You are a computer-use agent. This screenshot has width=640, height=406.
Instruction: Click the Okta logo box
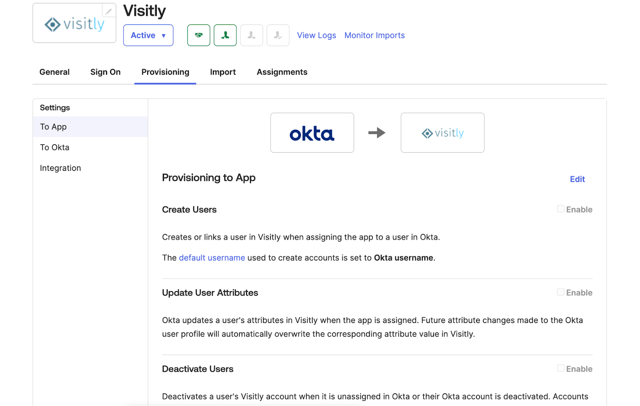click(312, 133)
